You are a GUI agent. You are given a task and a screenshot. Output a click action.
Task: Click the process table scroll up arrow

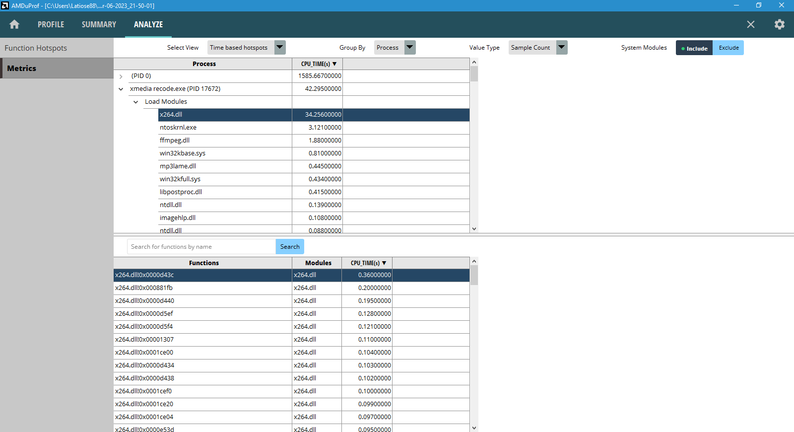474,62
